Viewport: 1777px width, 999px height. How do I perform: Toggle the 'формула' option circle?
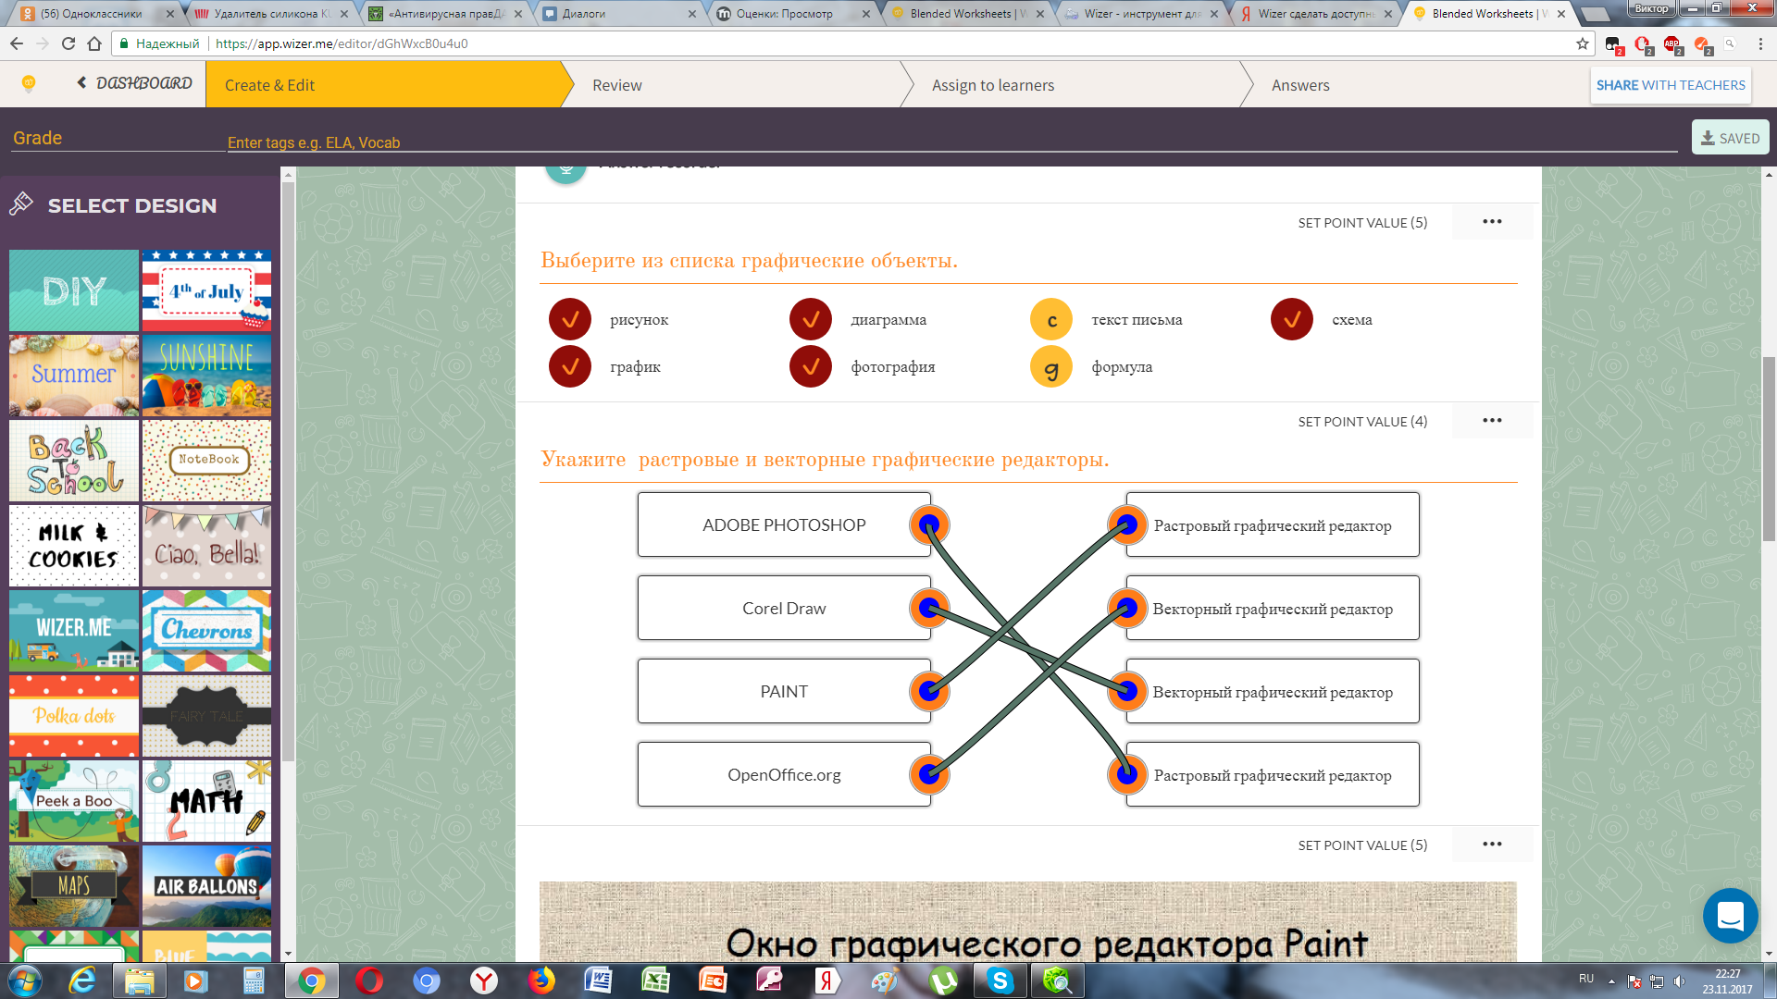pyautogui.click(x=1051, y=367)
